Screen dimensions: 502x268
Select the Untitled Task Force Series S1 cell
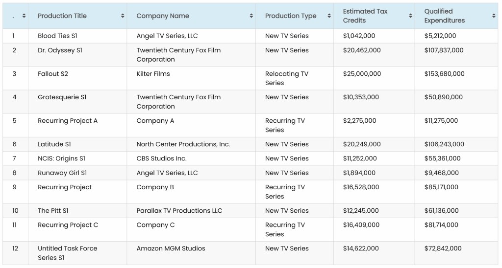[x=67, y=253]
